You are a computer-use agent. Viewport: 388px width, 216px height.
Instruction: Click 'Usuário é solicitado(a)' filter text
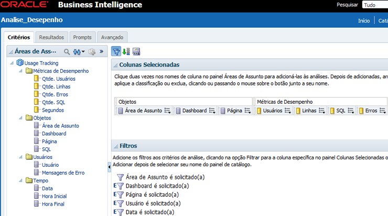coord(153,203)
